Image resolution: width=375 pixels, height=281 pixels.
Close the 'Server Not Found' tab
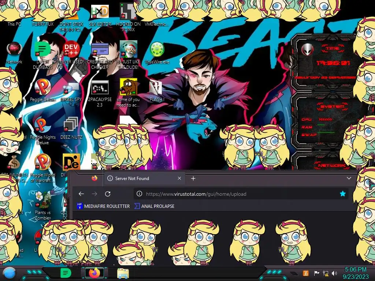click(x=179, y=178)
